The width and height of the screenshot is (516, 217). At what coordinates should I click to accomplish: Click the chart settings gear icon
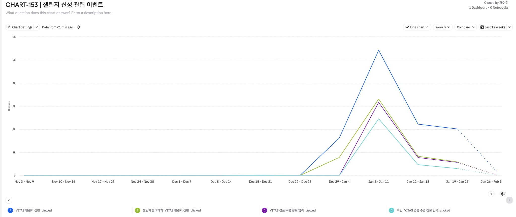pyautogui.click(x=503, y=194)
